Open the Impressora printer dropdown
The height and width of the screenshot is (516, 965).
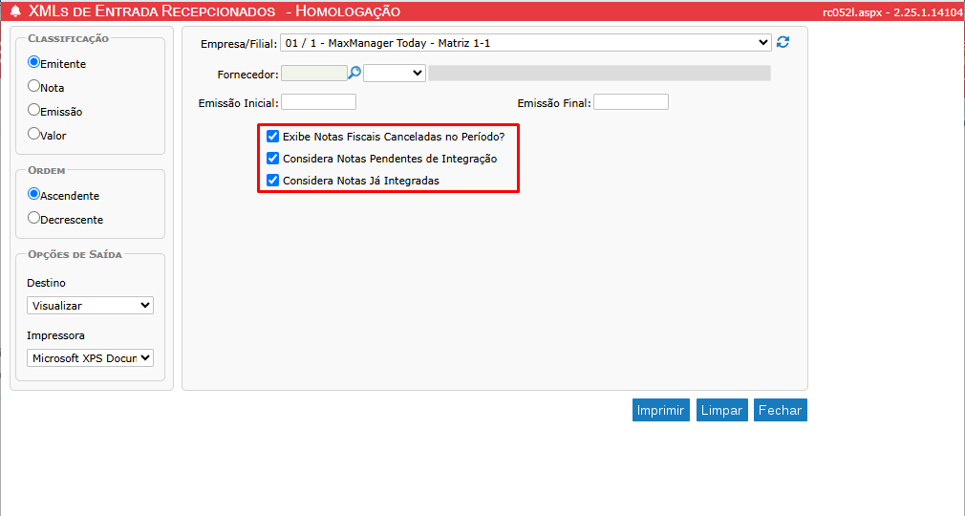coord(90,358)
